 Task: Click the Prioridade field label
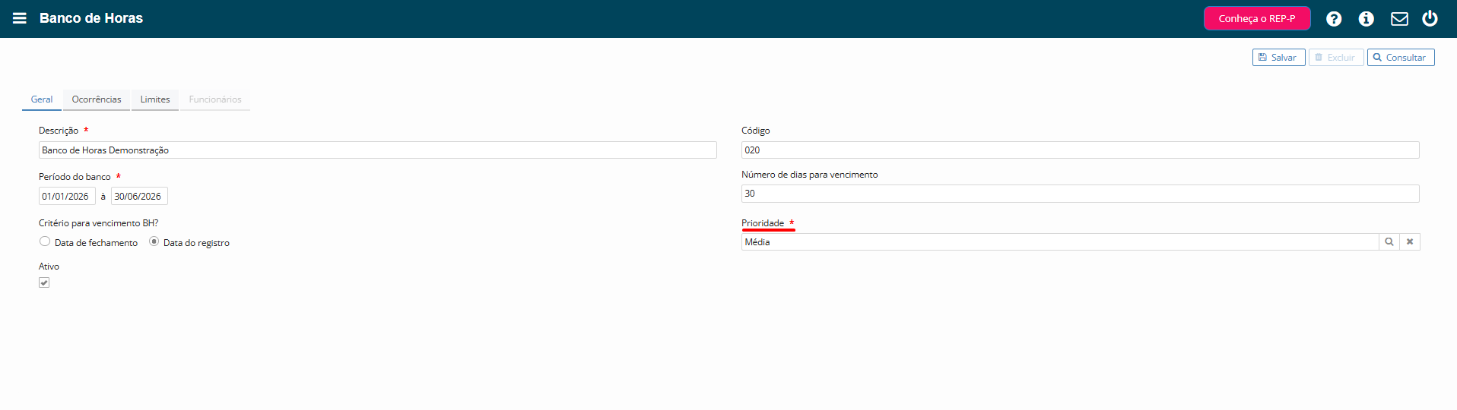coord(763,223)
